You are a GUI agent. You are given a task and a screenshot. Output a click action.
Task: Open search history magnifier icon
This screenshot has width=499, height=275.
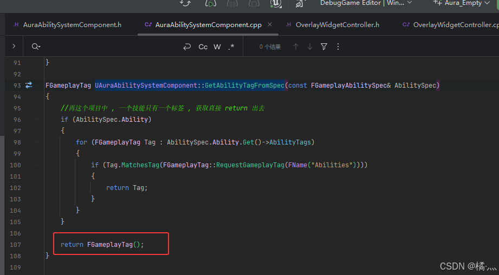point(36,47)
